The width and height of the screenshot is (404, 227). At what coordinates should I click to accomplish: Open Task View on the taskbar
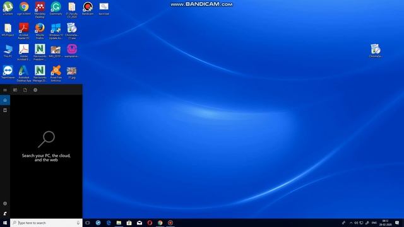click(88, 223)
